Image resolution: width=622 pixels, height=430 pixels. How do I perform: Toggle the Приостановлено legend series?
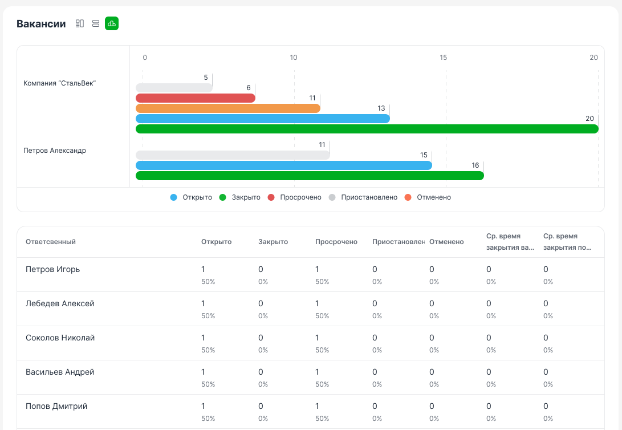(363, 197)
